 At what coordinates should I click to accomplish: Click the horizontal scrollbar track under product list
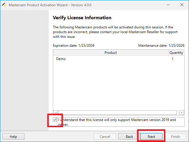coord(118,112)
